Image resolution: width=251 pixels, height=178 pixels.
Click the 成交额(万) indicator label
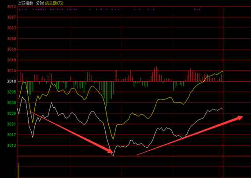(54, 4)
